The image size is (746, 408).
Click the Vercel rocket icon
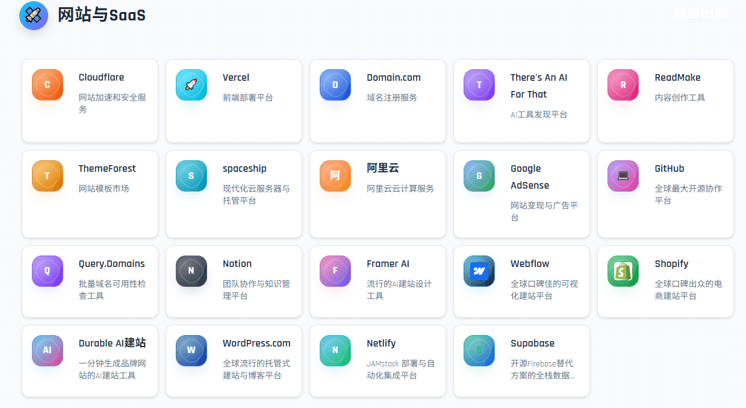click(x=191, y=85)
